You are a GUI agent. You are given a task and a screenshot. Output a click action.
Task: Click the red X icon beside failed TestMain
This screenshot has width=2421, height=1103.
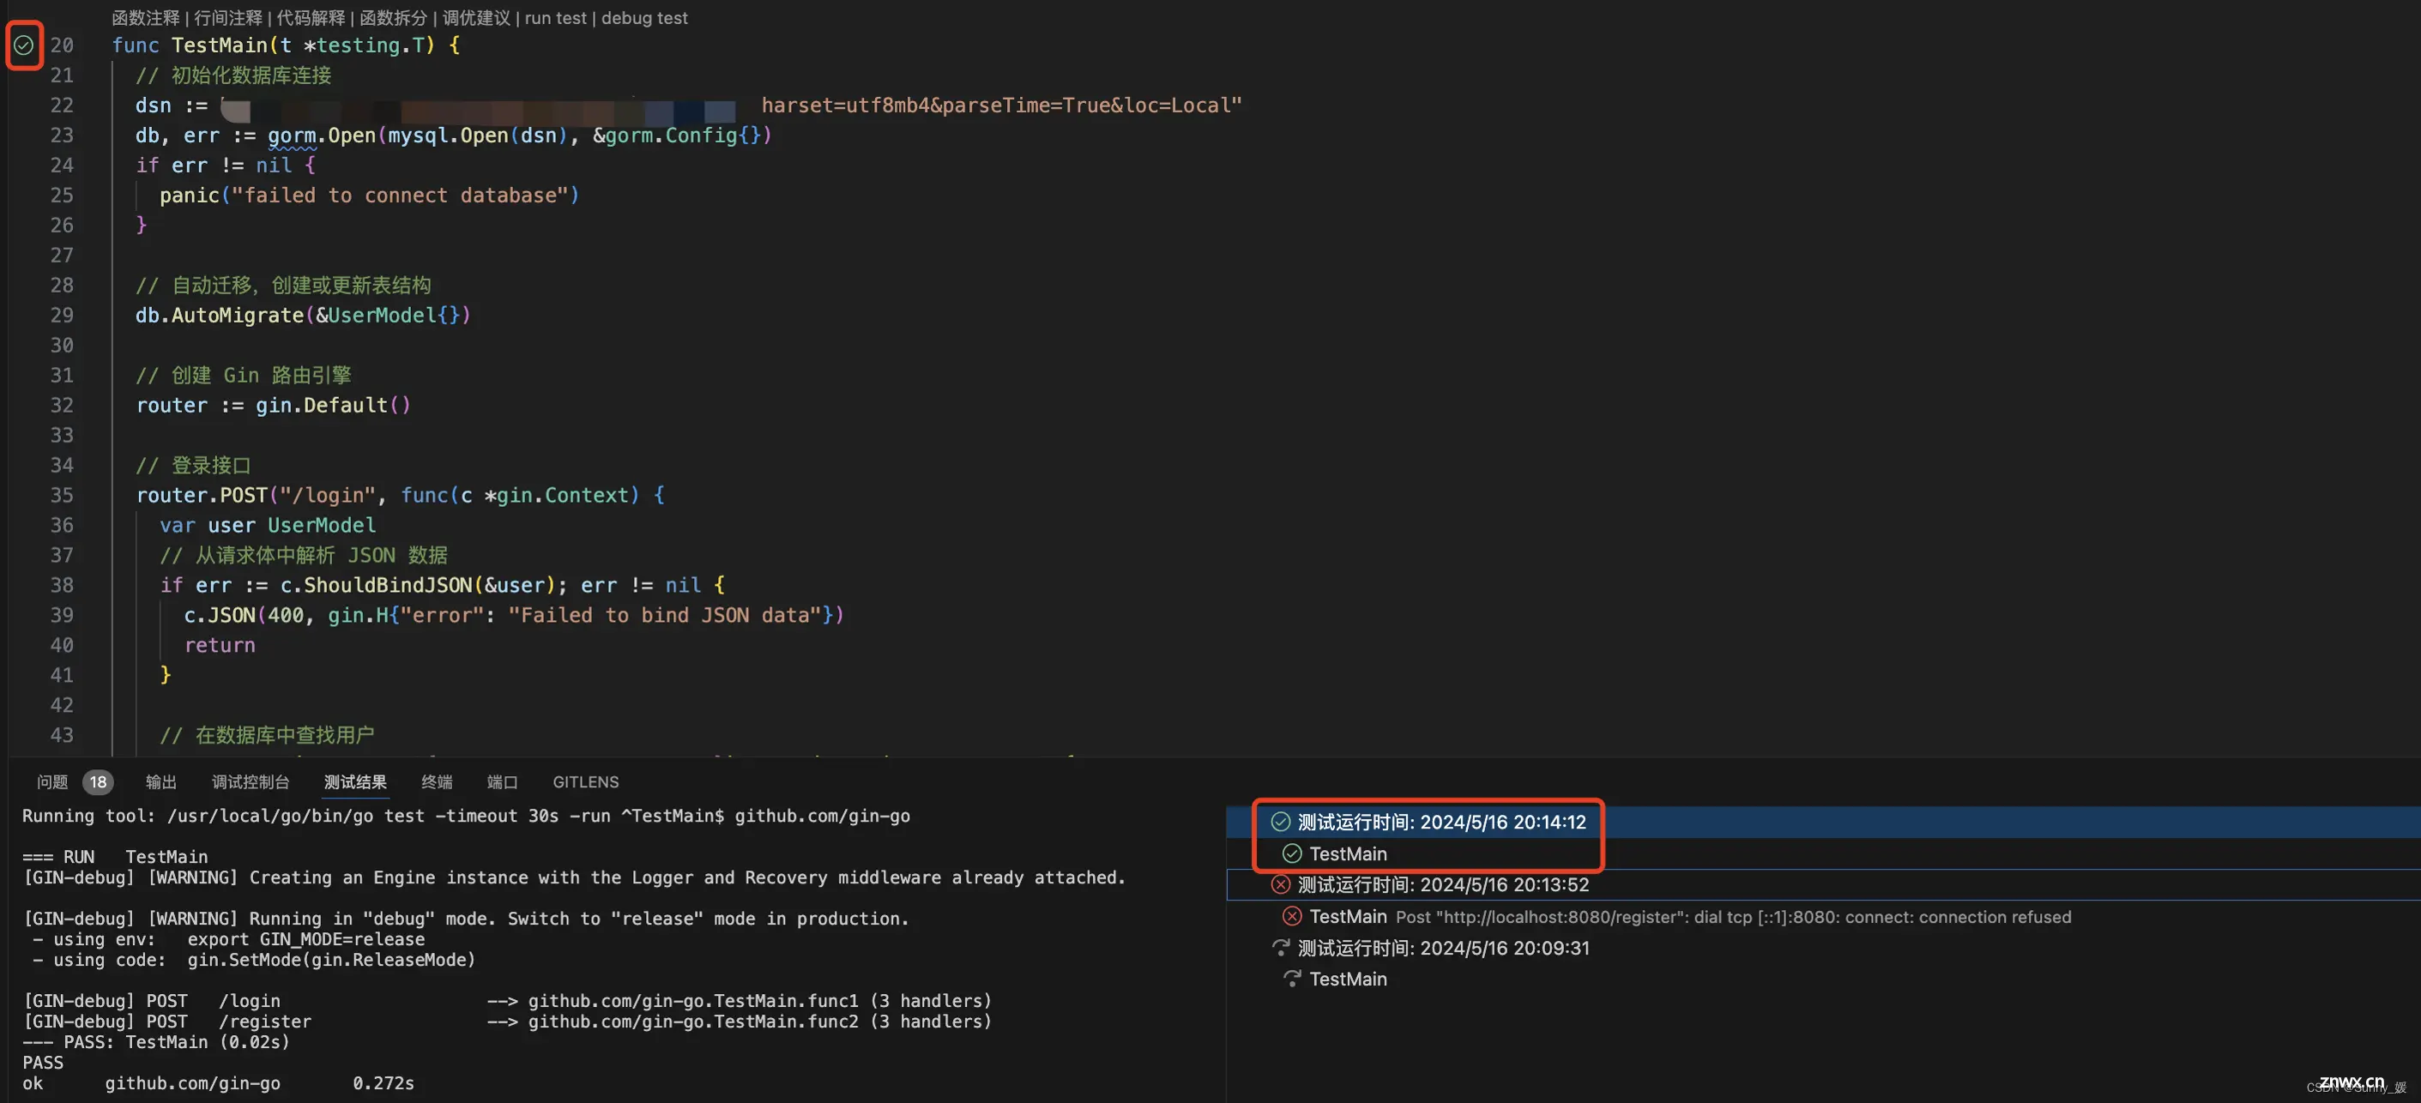pyautogui.click(x=1292, y=917)
